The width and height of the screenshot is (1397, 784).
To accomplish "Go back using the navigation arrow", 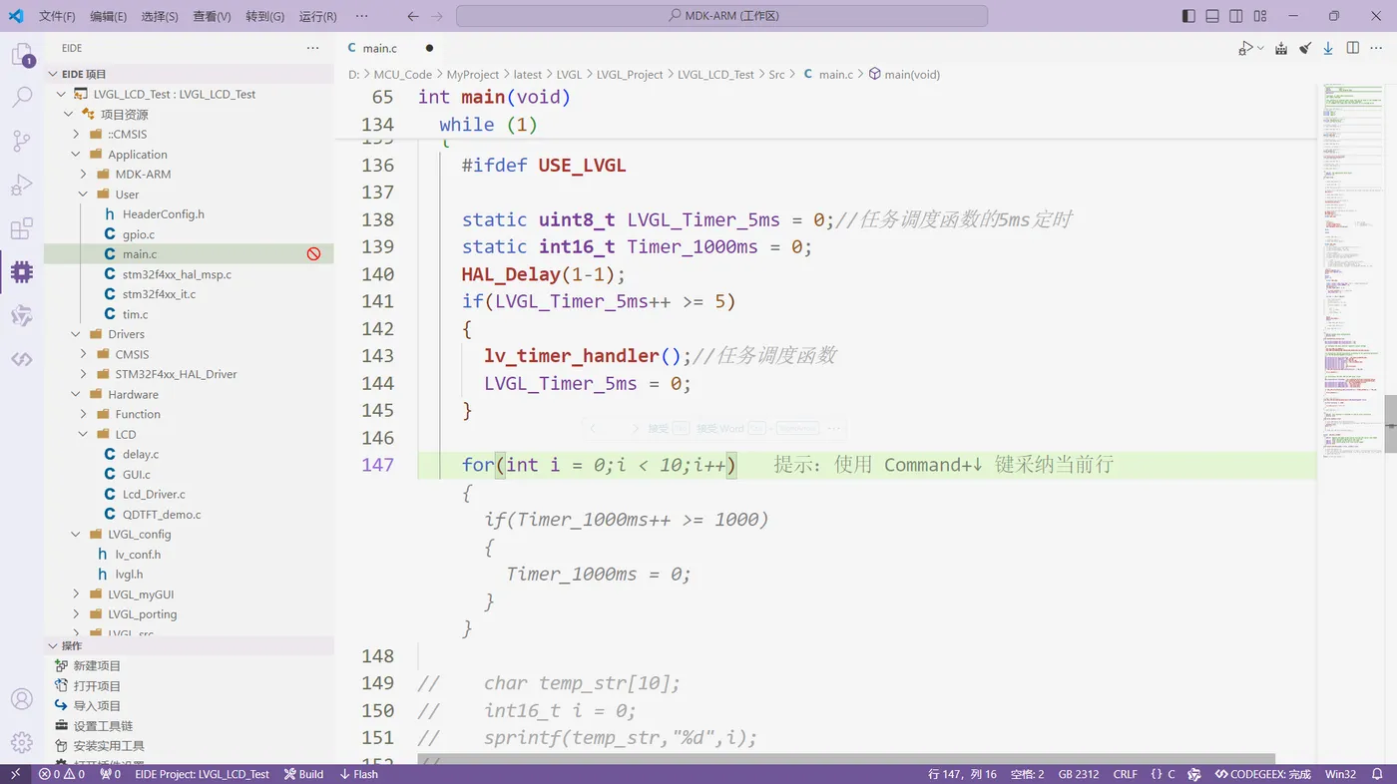I will [413, 16].
